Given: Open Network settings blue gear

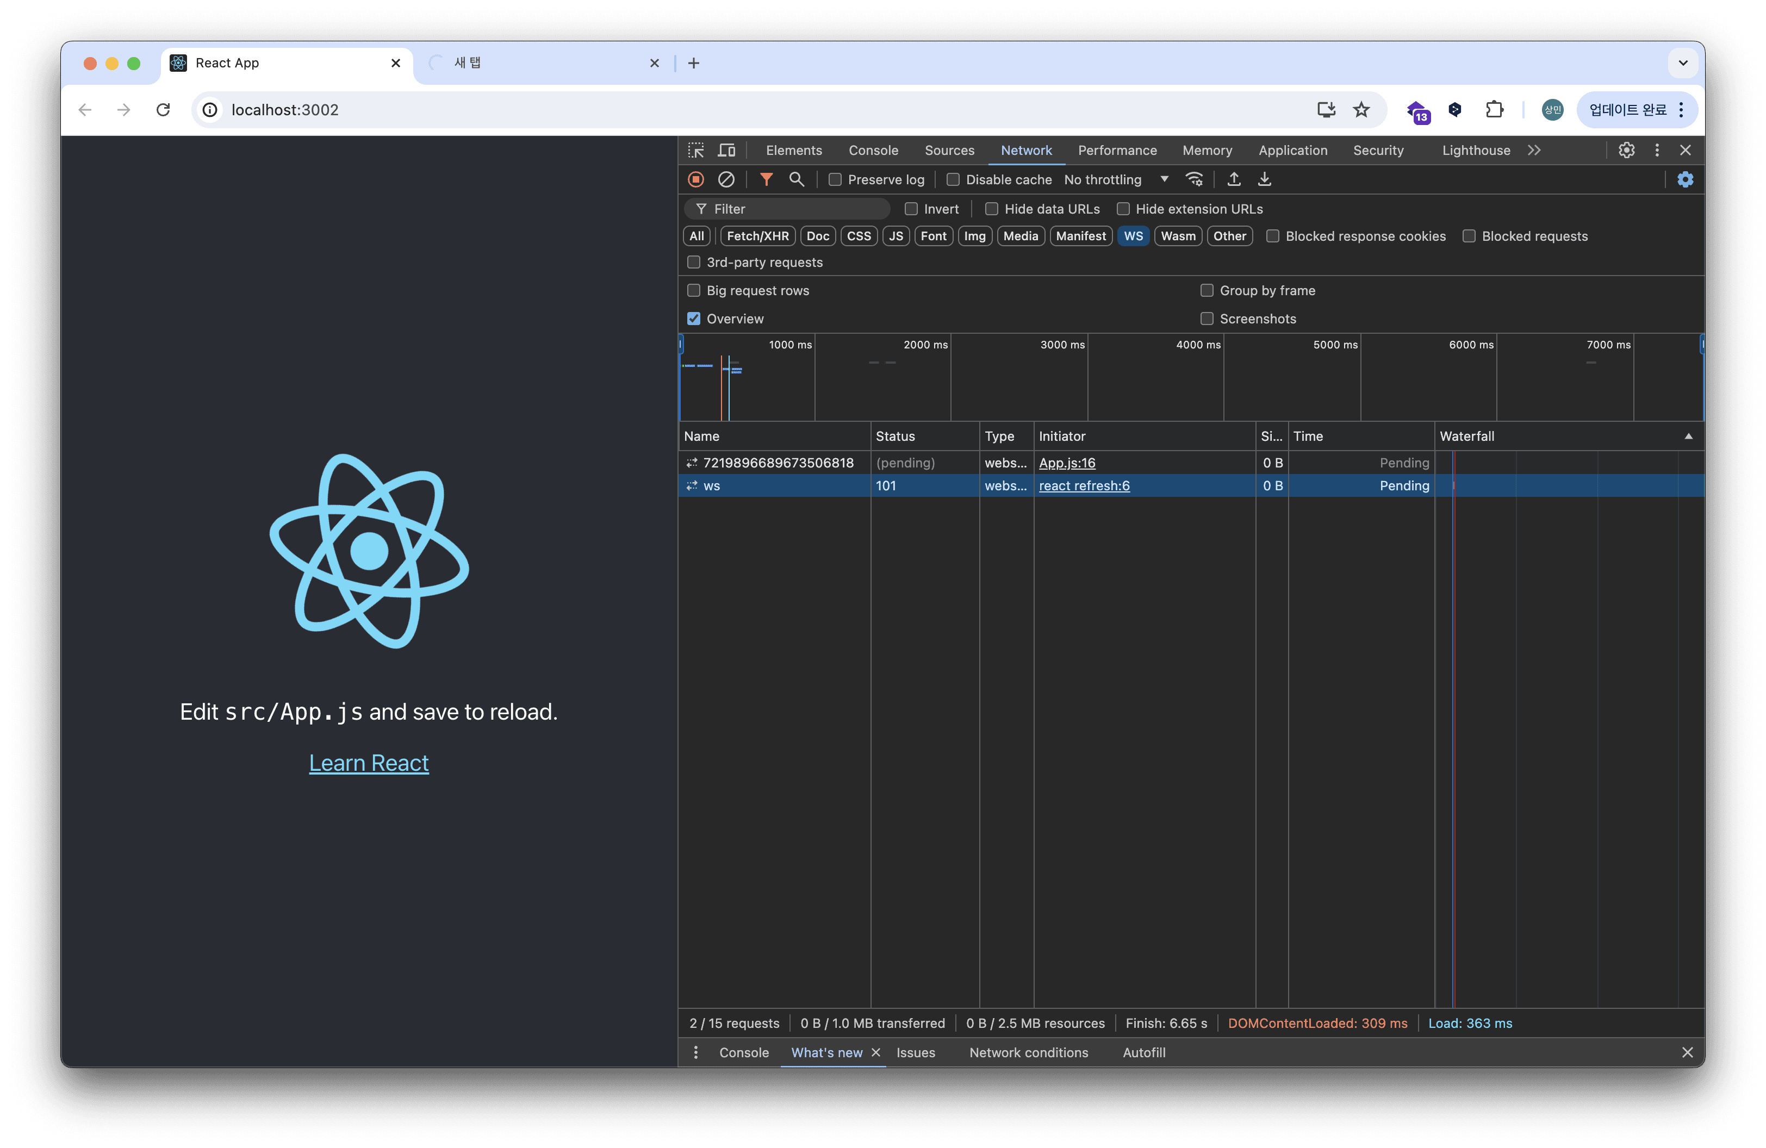Looking at the screenshot, I should pyautogui.click(x=1685, y=179).
